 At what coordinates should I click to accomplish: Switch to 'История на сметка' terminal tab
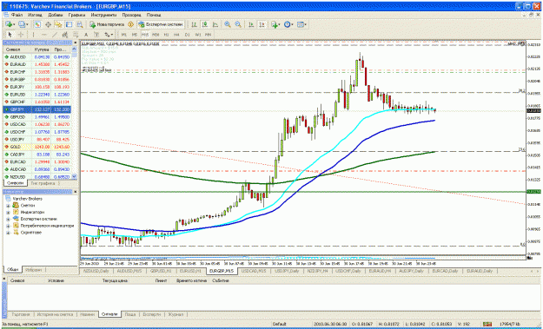56,314
